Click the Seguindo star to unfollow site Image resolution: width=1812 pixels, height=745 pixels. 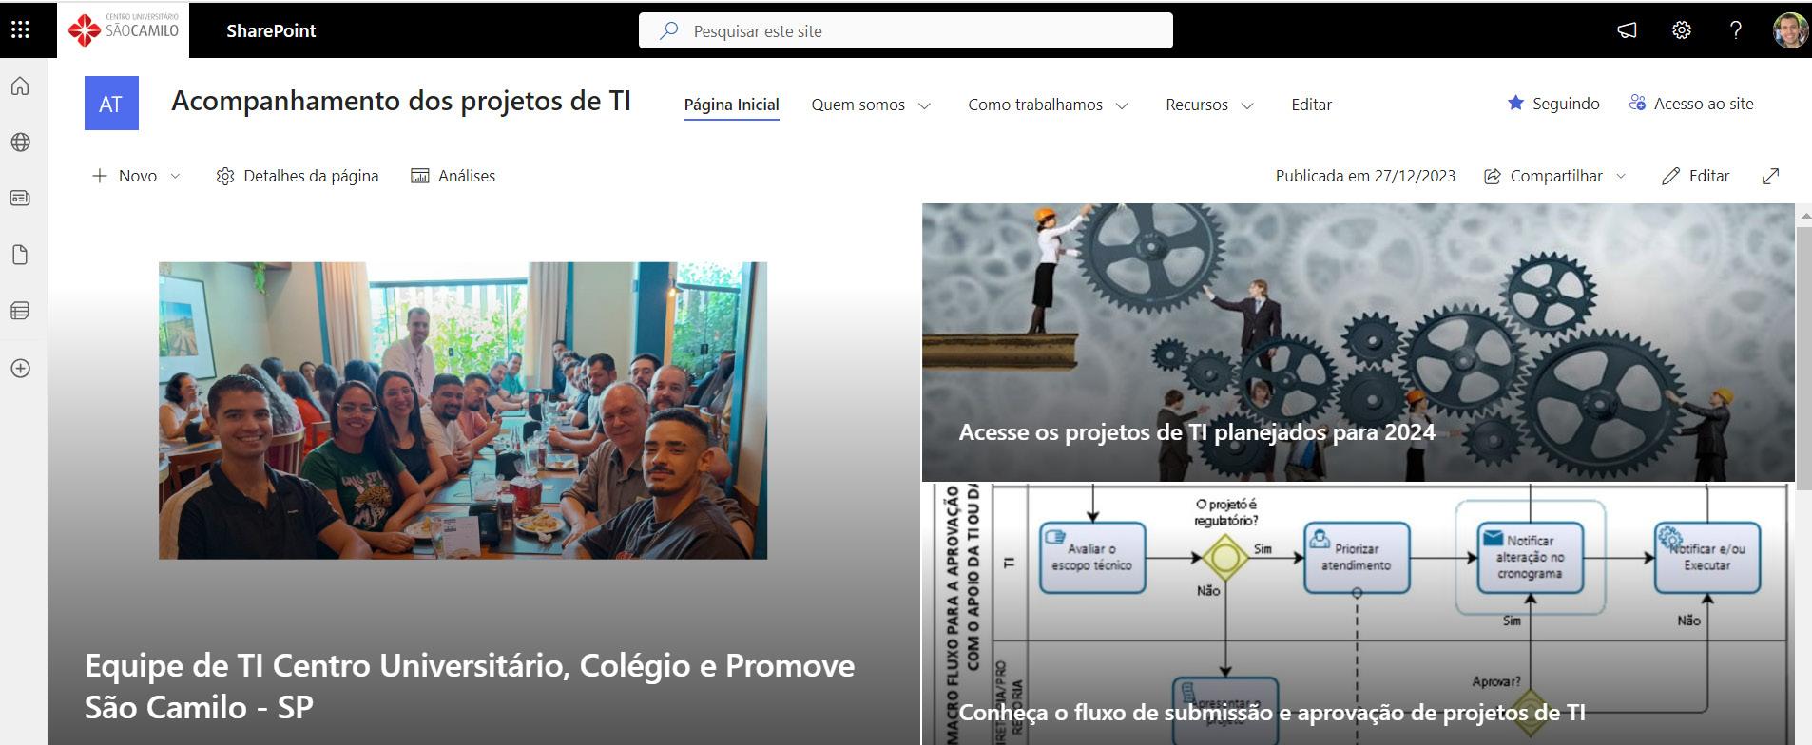(x=1515, y=103)
